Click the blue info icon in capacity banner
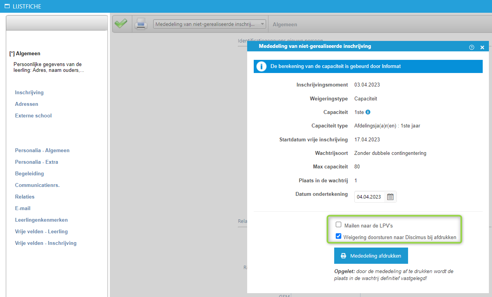Screen dimensions: 492x297 [261, 66]
